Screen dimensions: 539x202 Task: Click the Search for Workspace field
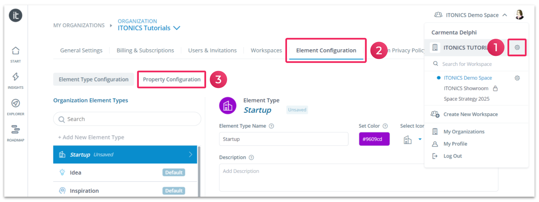(476, 64)
